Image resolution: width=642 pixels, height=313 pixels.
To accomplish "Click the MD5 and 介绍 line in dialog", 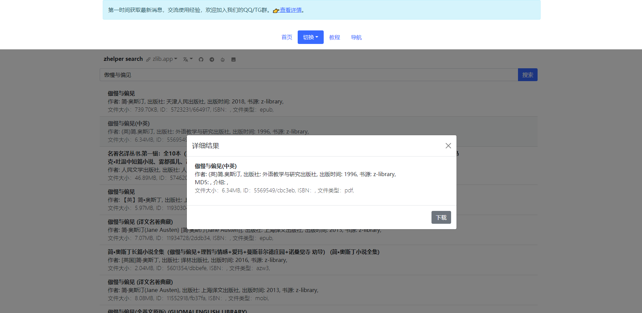I will [x=212, y=182].
